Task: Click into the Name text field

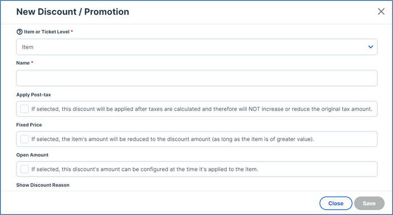Action: click(x=196, y=78)
